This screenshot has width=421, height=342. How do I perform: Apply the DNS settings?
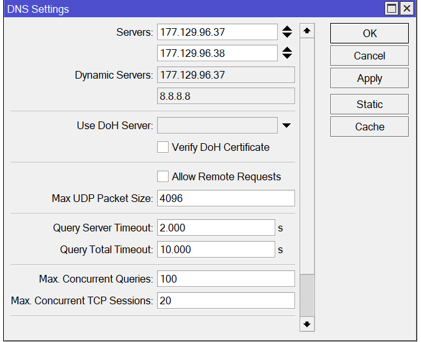pos(369,78)
